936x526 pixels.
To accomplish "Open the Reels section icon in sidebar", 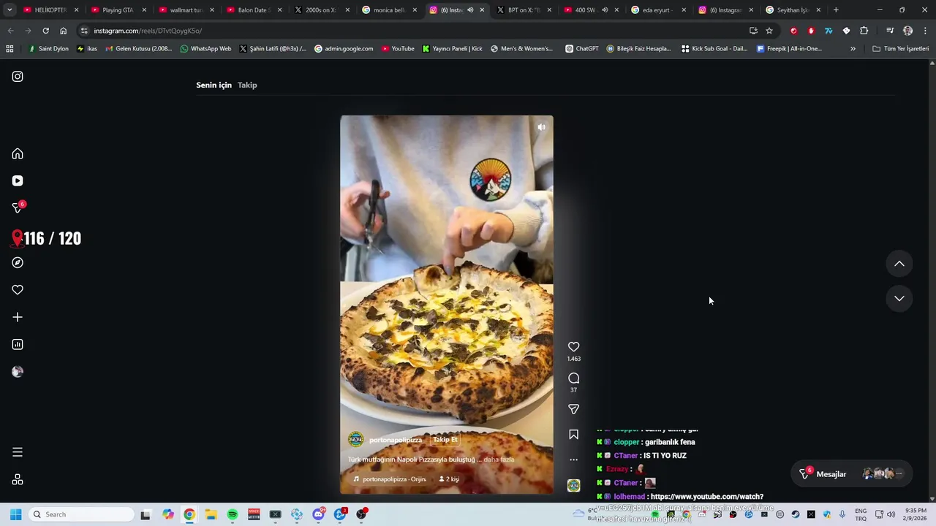I will (18, 180).
